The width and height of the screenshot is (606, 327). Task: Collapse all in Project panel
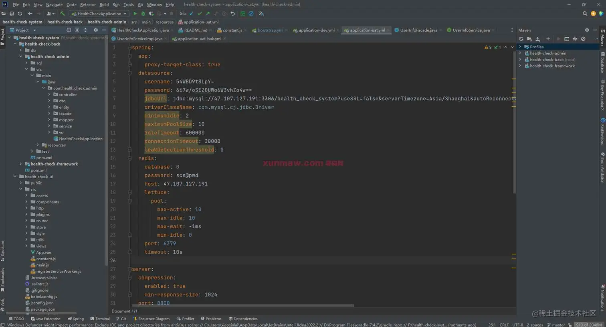point(85,30)
